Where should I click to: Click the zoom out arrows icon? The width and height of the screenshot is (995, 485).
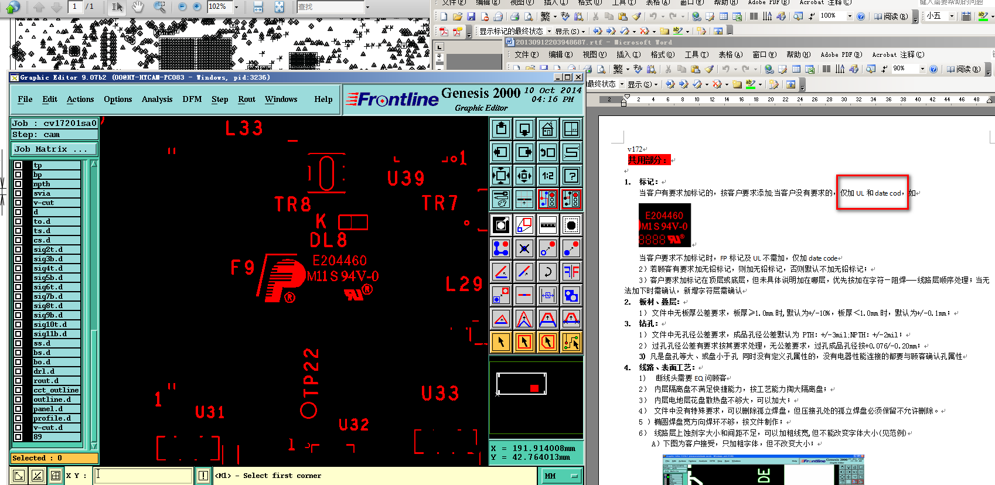click(x=524, y=175)
